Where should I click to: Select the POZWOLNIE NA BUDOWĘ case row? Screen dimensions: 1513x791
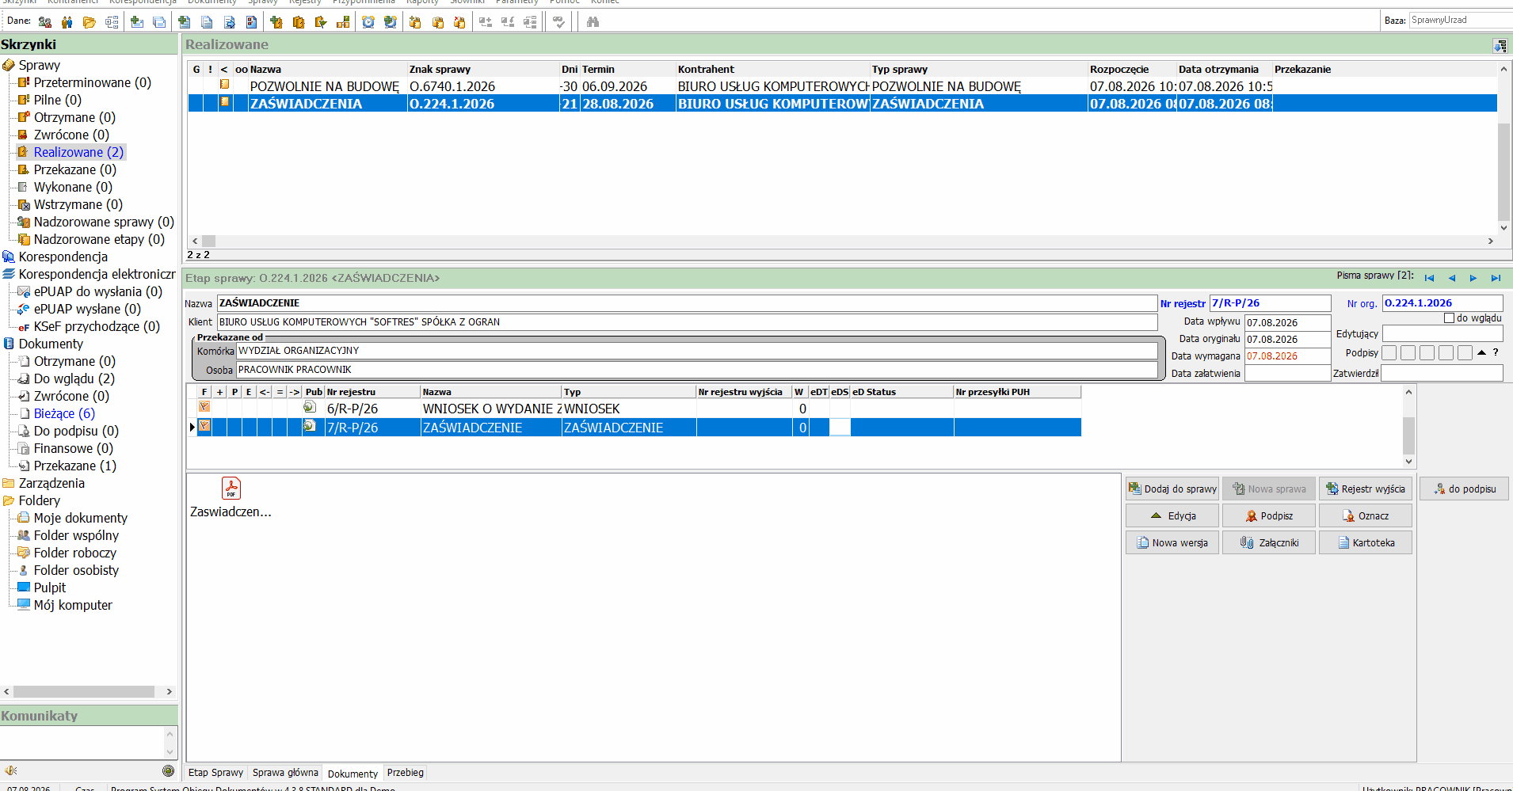click(x=842, y=86)
